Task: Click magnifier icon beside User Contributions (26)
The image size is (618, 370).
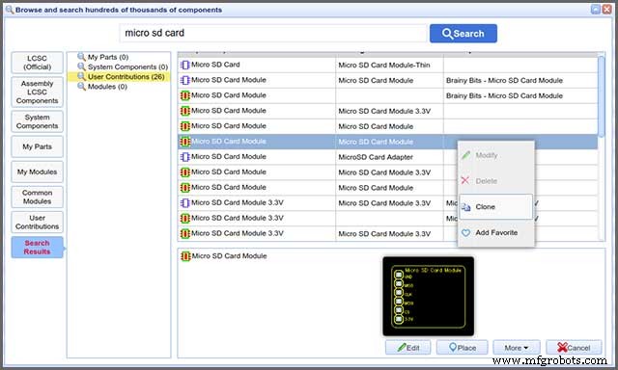Action: 81,76
